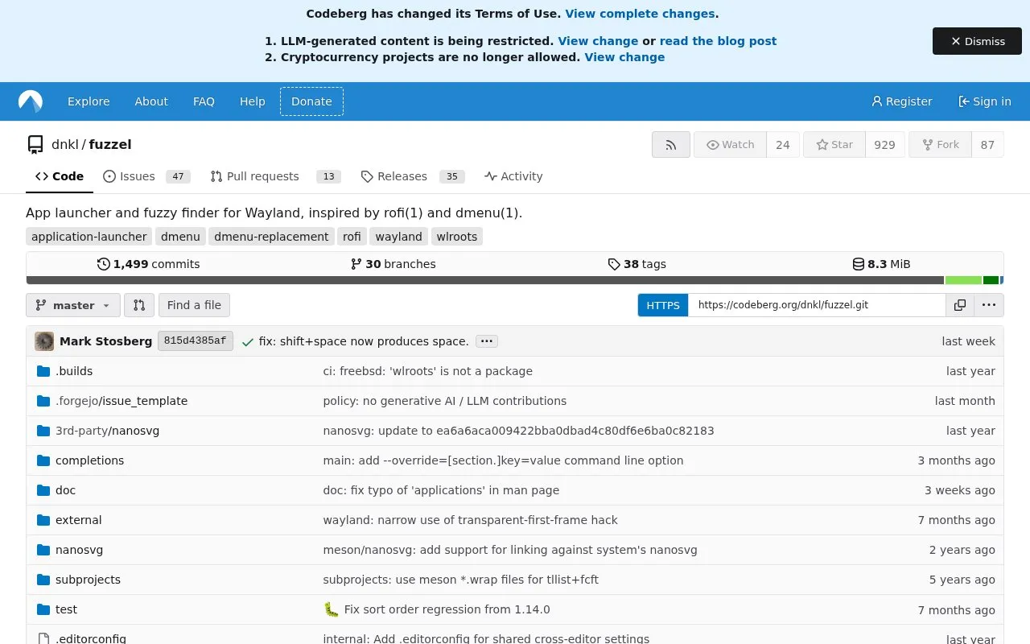1030x644 pixels.
Task: Switch to the Issues tab
Action: coord(145,176)
